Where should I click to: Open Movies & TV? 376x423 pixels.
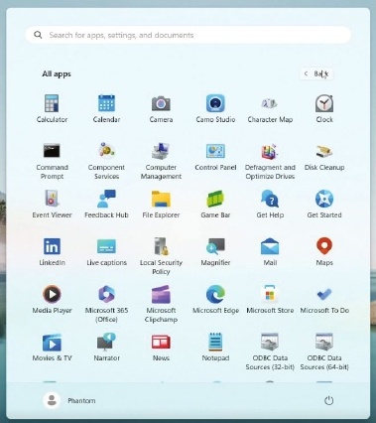(x=52, y=347)
